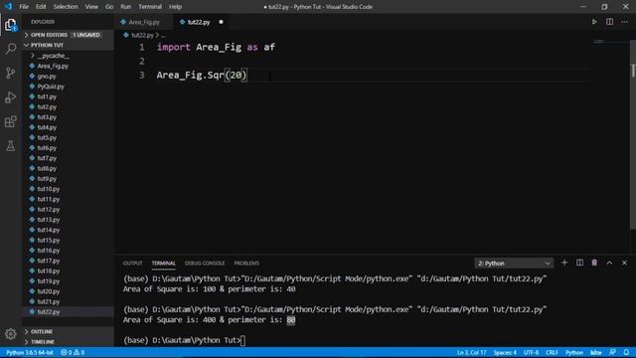Screen dimensions: 636x358
Task: Open the Terminal menu
Action: click(x=150, y=7)
